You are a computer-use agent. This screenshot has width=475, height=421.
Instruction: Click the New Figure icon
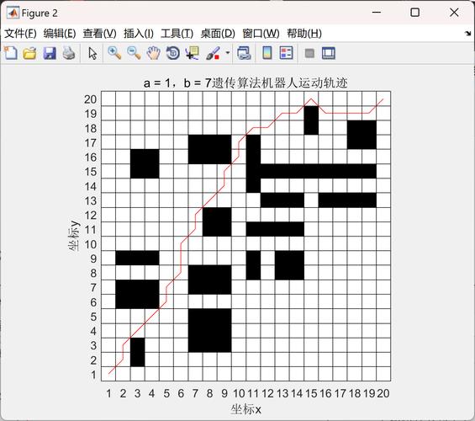pyautogui.click(x=11, y=53)
